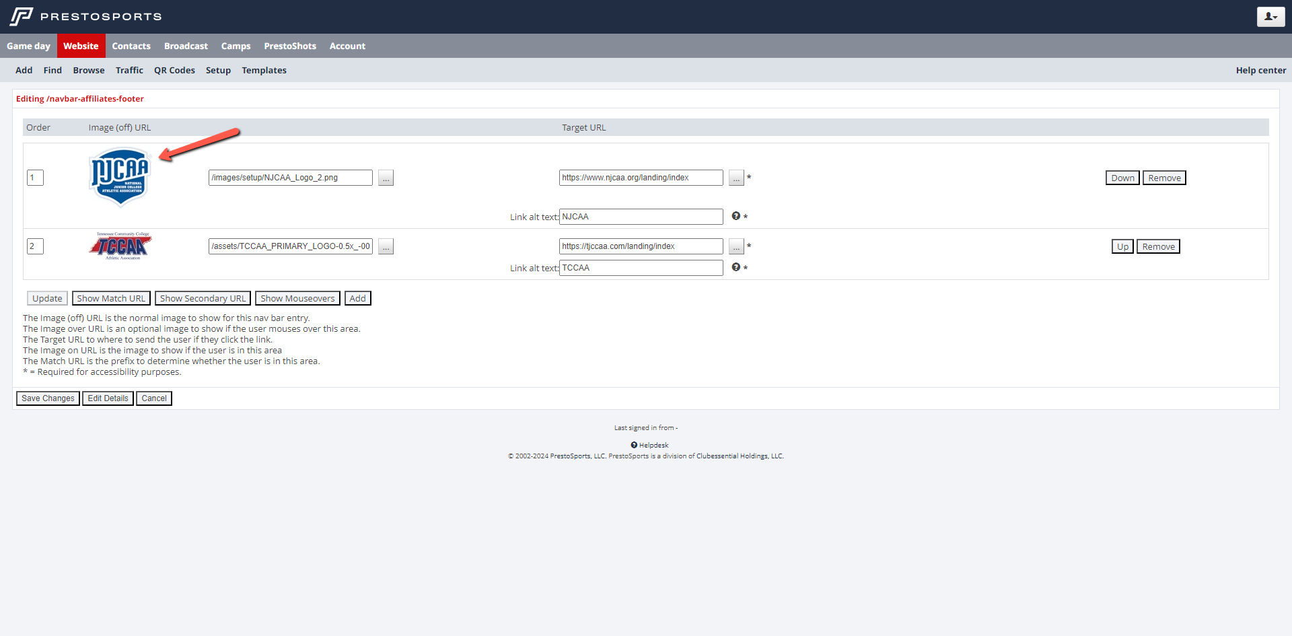Open the Game day tab

coord(28,46)
